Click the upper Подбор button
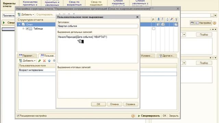Image resolution: width=219 pixels, height=123 pixels. pyautogui.click(x=204, y=35)
